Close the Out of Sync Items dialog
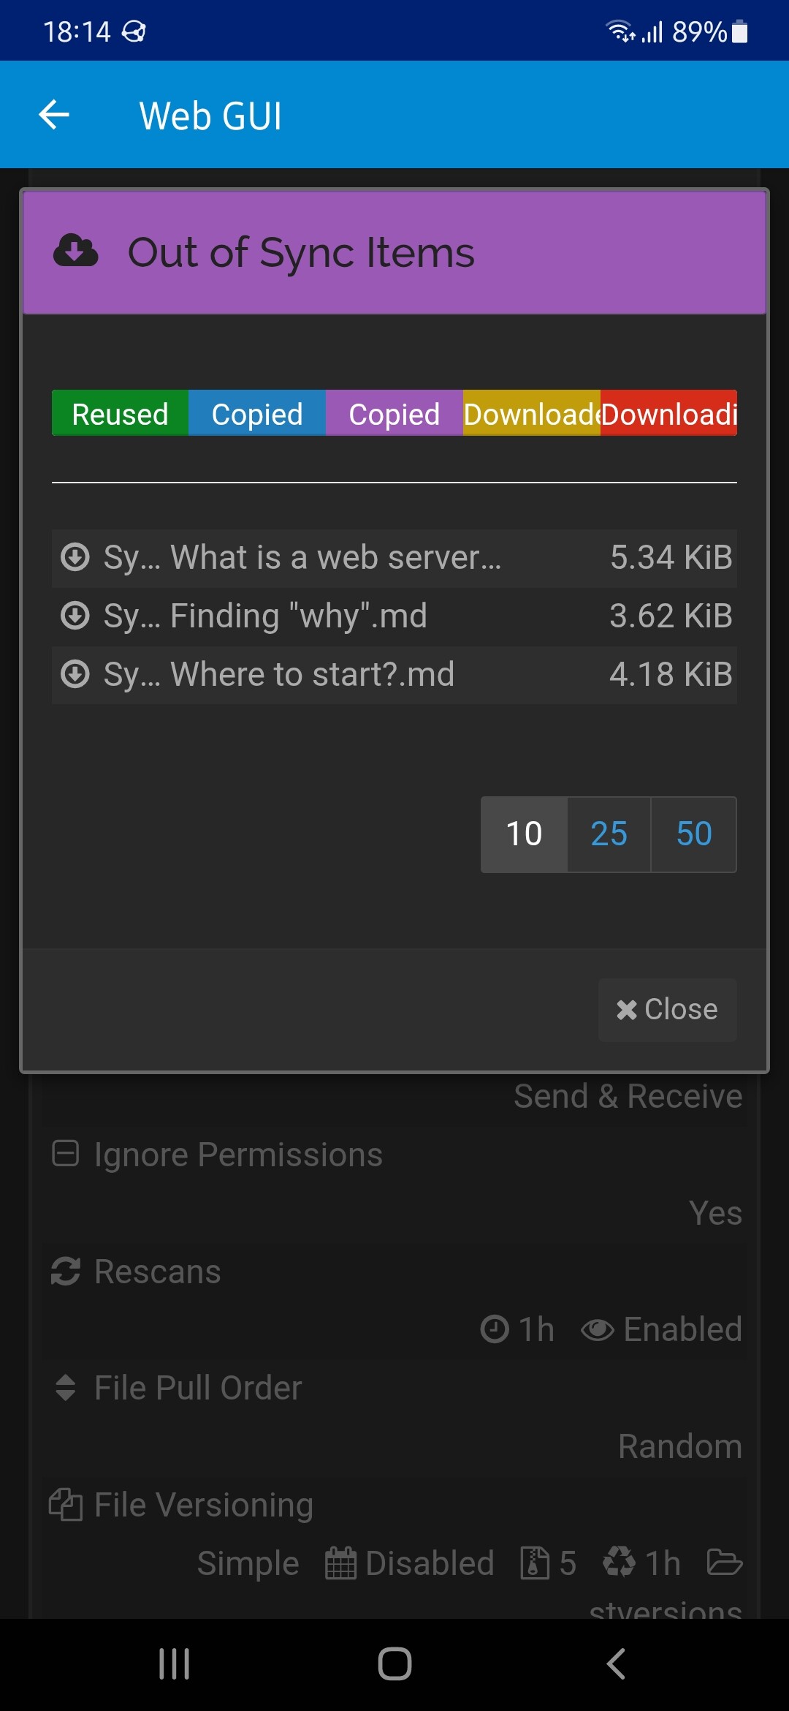The image size is (789, 1711). coord(667,1010)
